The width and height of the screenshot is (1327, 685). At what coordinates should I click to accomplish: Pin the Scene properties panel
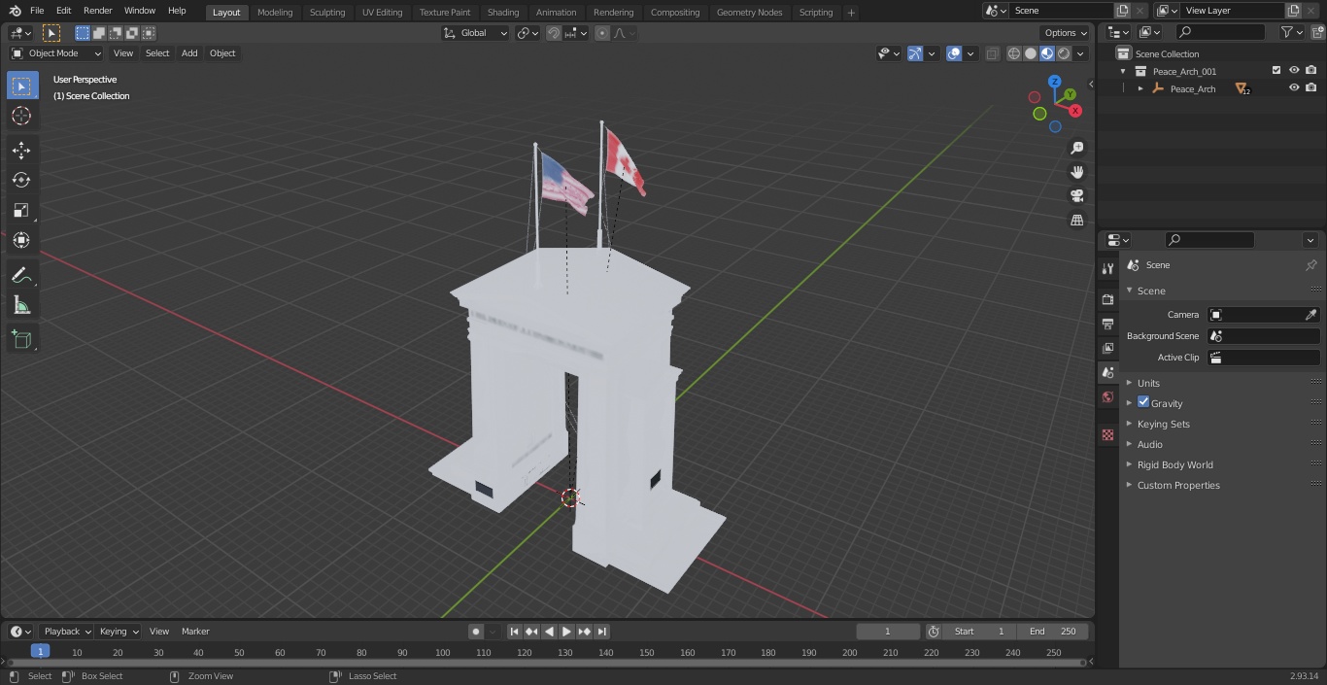(x=1310, y=264)
